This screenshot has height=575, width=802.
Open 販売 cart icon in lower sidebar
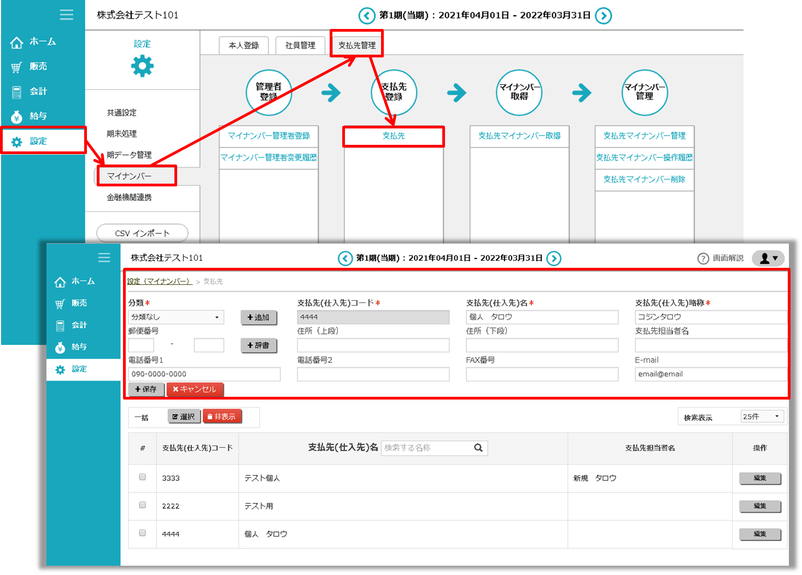point(60,303)
